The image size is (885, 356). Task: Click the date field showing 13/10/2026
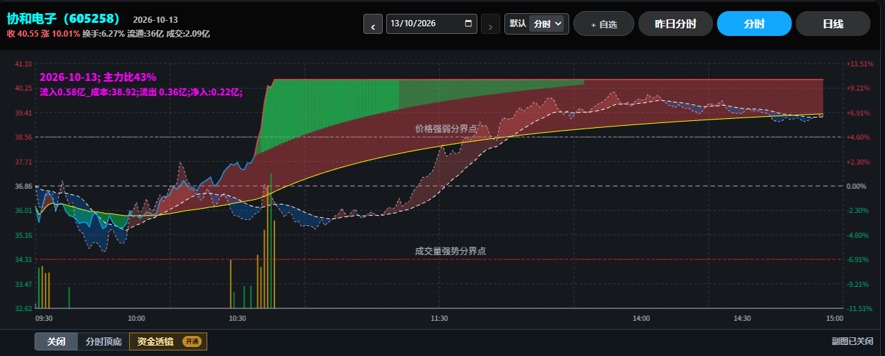pyautogui.click(x=432, y=24)
